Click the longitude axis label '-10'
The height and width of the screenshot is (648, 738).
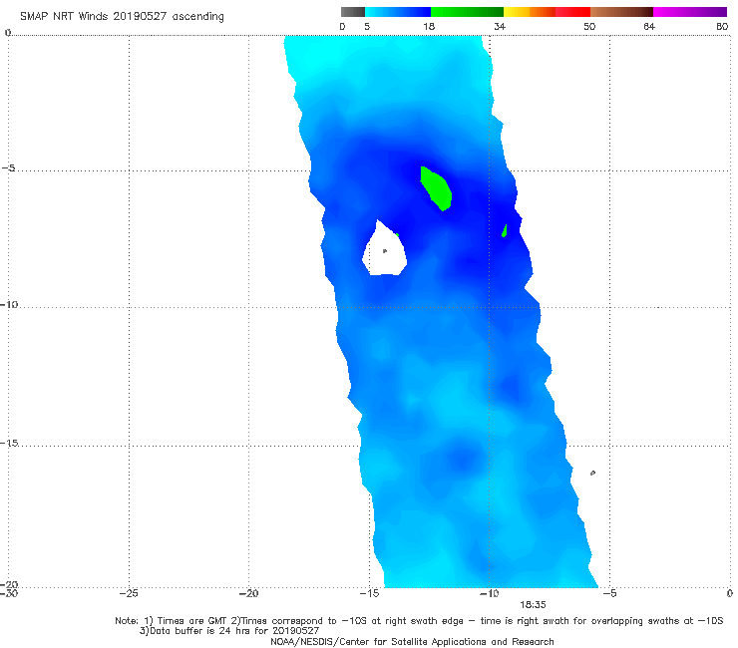[489, 593]
